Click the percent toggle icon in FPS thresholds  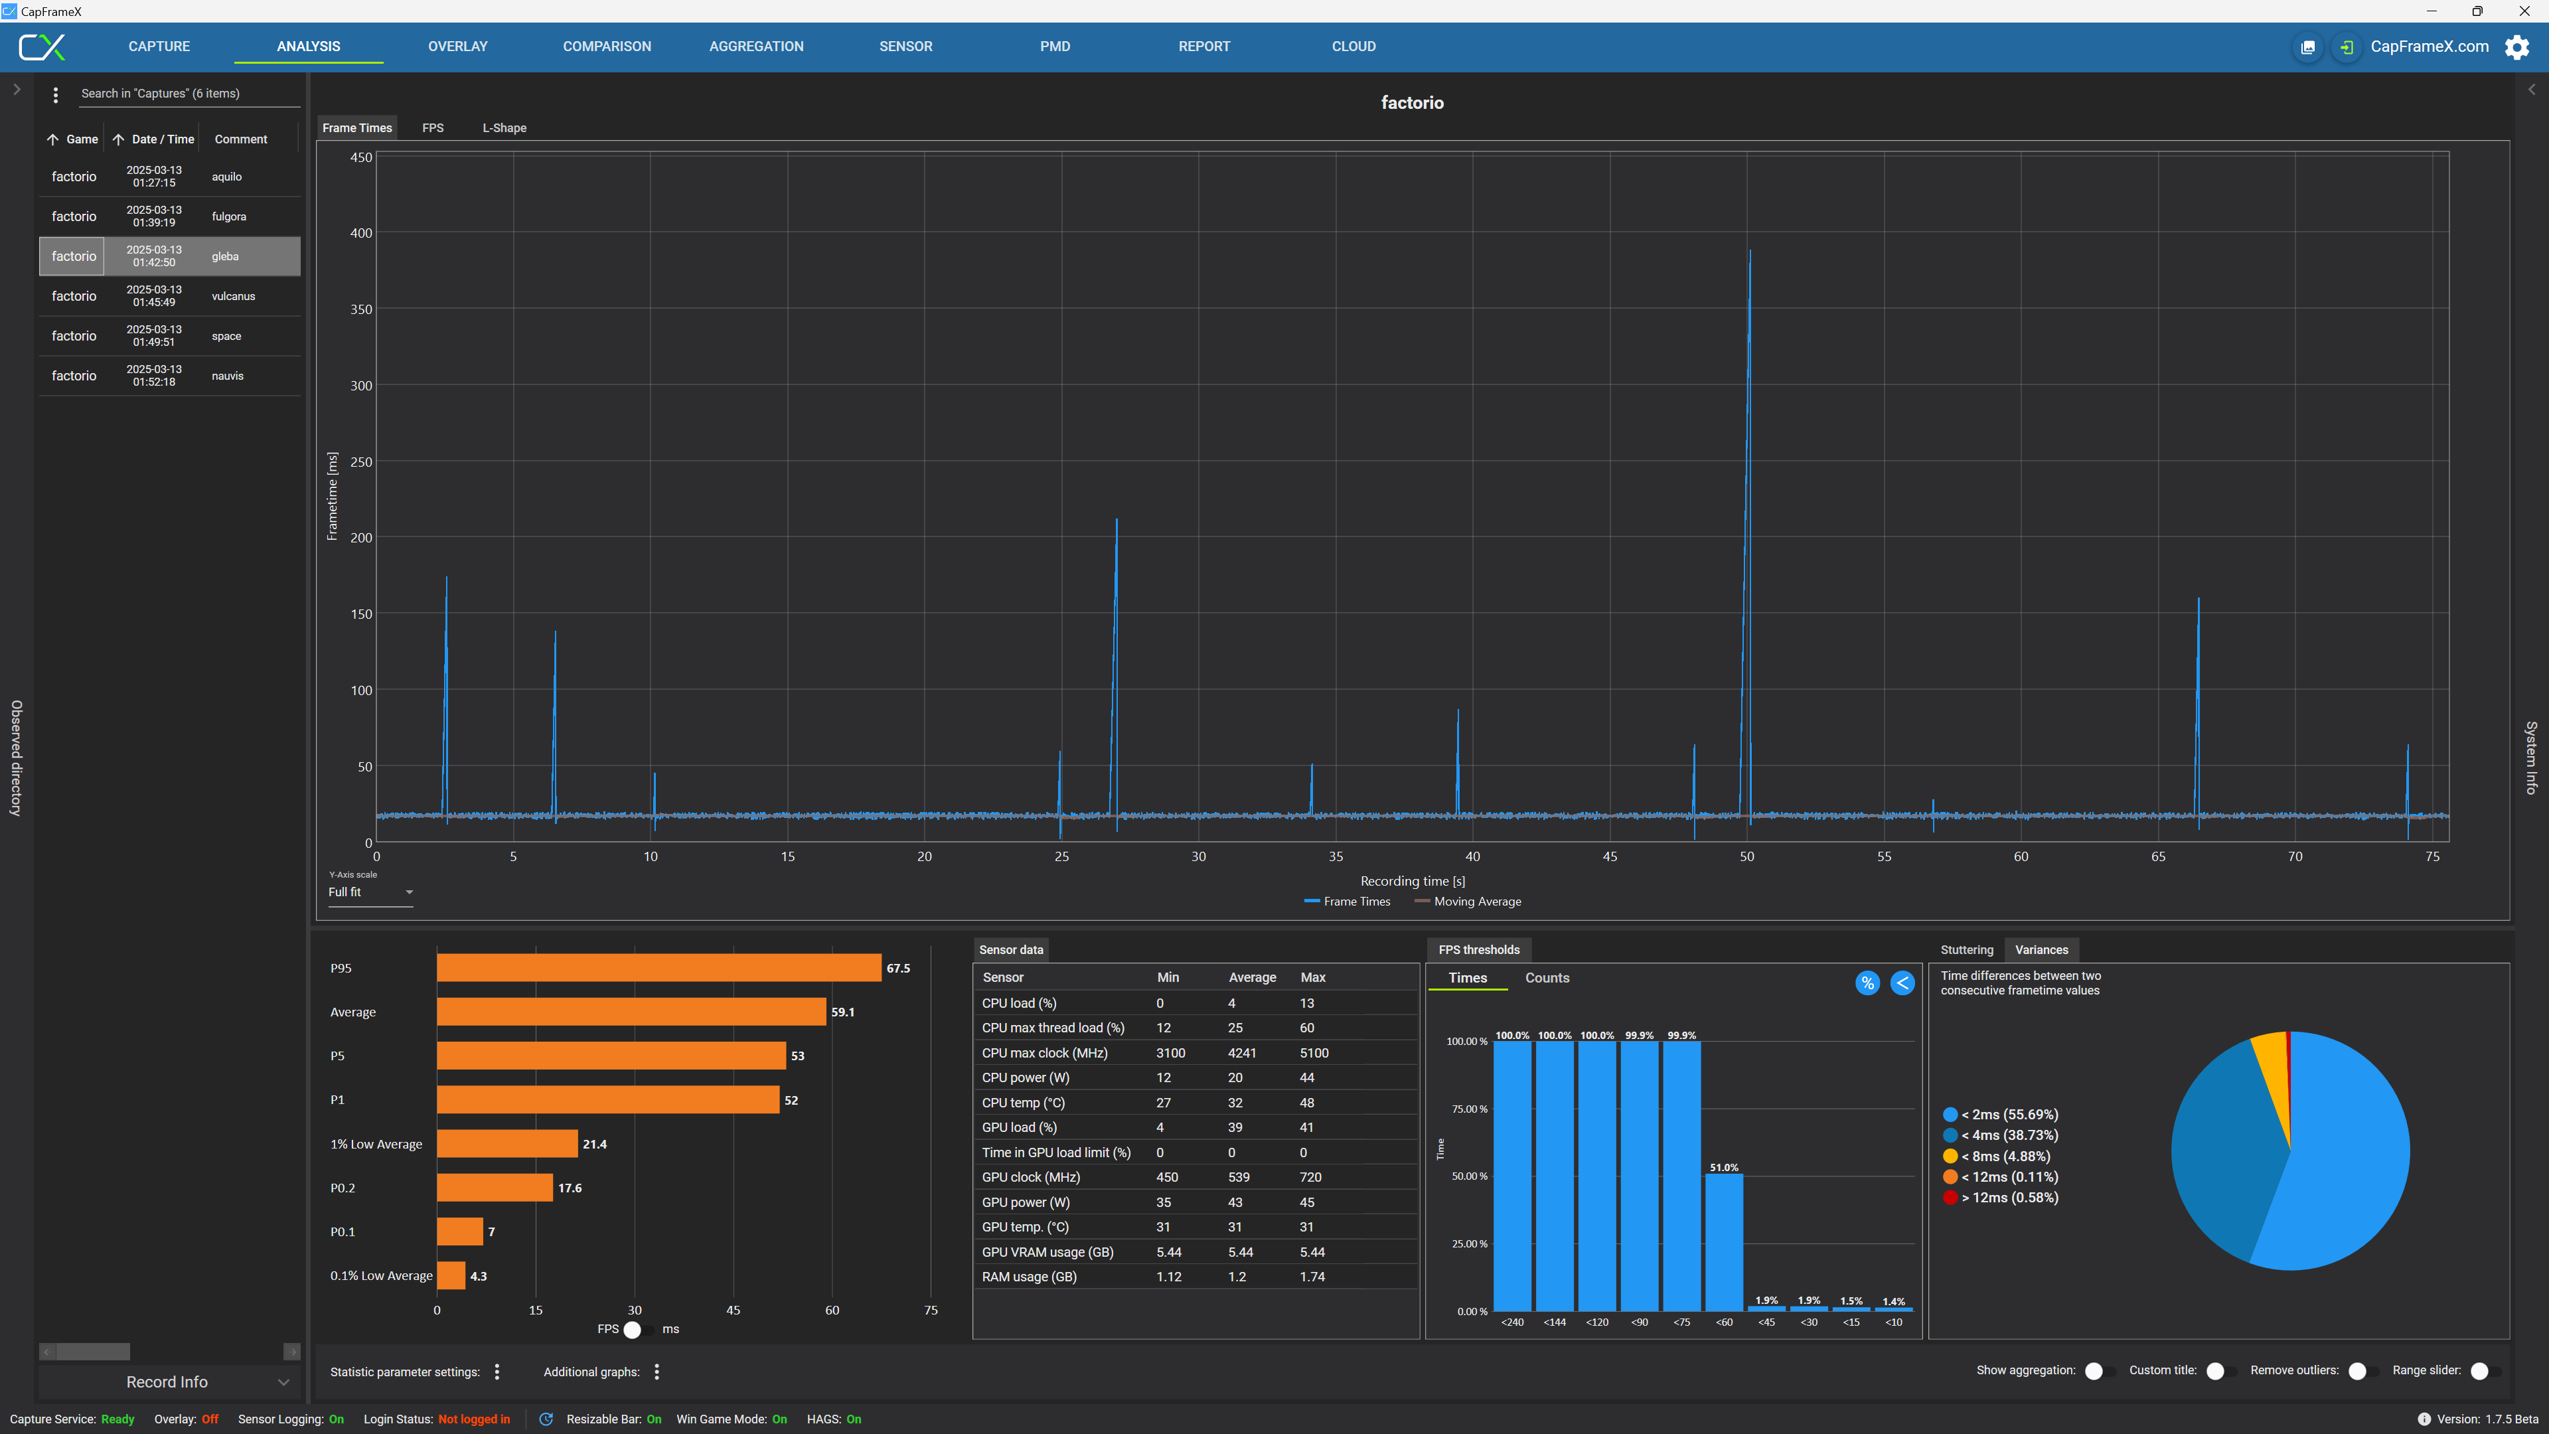tap(1867, 983)
